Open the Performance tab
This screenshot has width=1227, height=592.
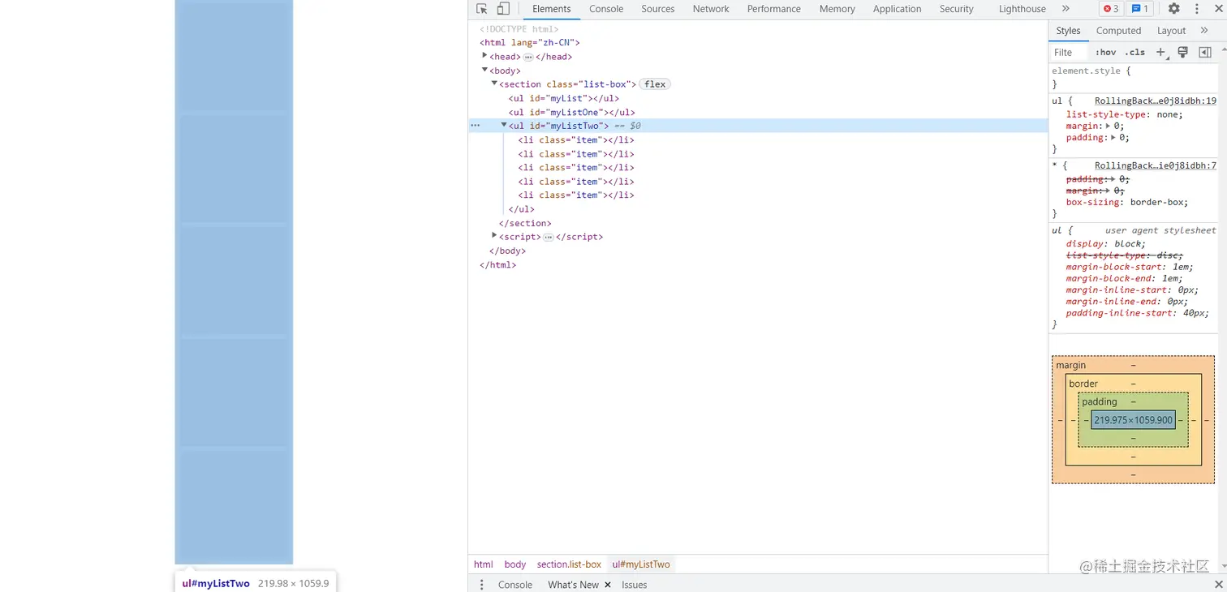(x=774, y=9)
